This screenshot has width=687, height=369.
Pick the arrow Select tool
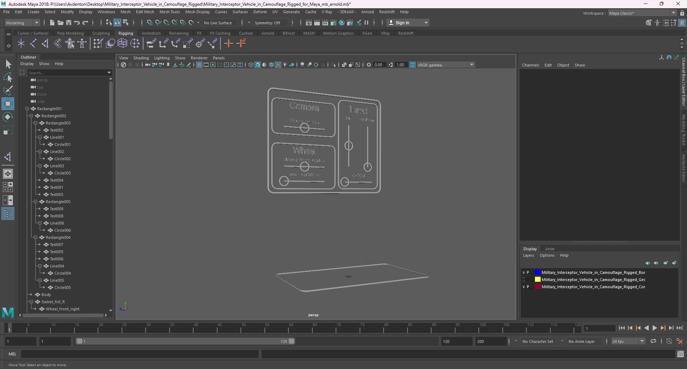coord(8,64)
